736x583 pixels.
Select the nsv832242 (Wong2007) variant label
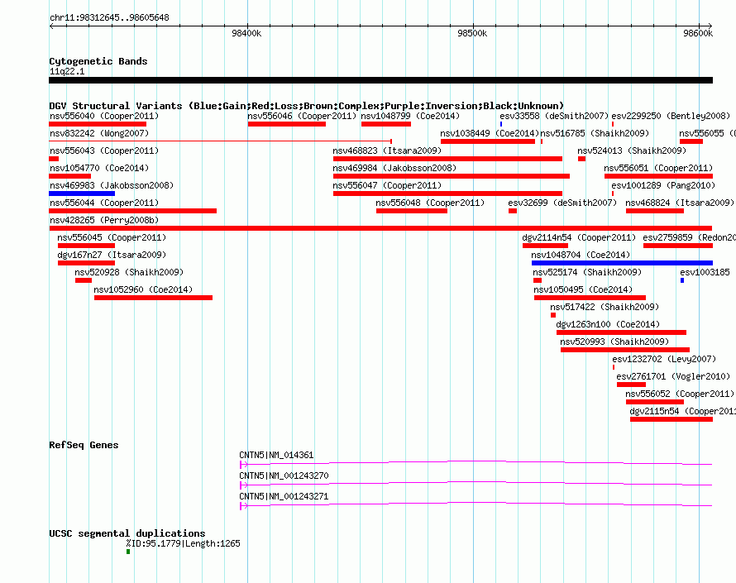(99, 133)
